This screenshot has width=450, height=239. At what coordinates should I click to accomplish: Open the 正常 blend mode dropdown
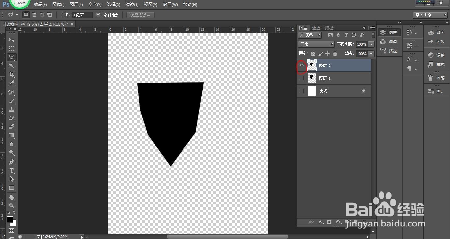pos(316,44)
